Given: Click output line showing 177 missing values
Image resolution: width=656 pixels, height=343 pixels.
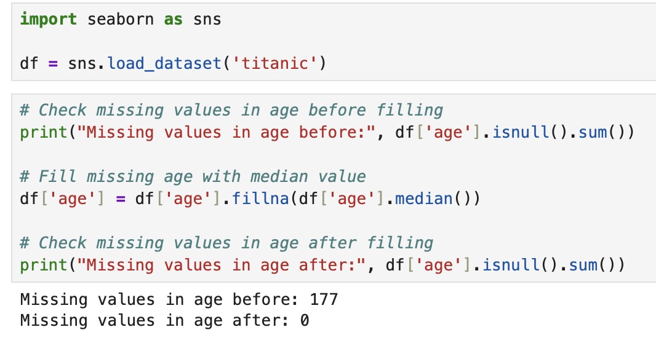Looking at the screenshot, I should pyautogui.click(x=179, y=299).
